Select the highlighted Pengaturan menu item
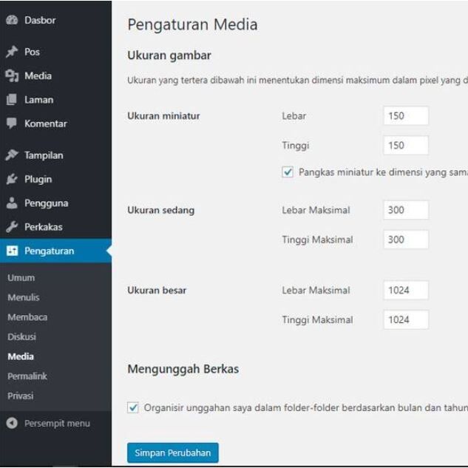This screenshot has width=468, height=468. (55, 251)
